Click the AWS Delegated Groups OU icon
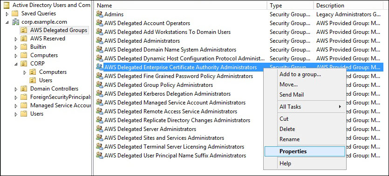This screenshot has height=176, width=389. pos(24,30)
